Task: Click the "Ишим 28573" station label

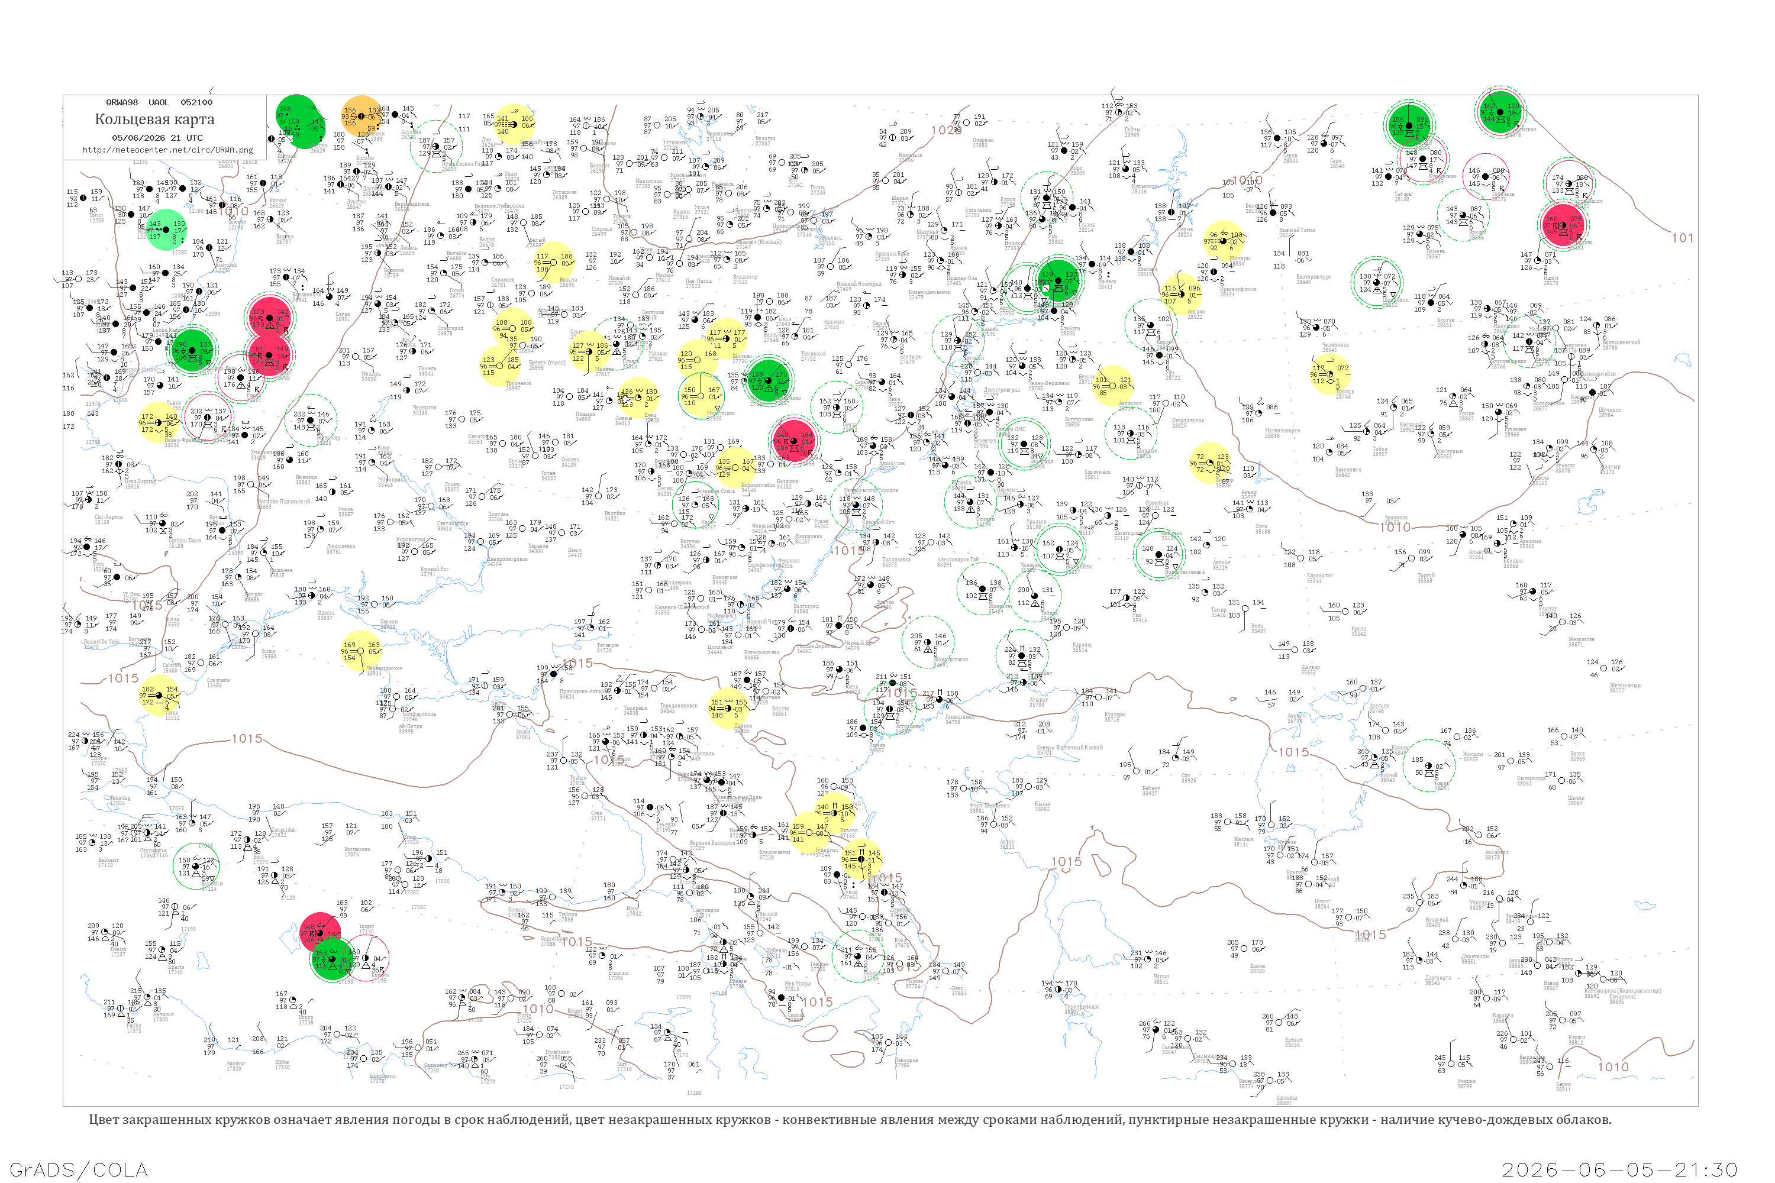Action: (x=1550, y=280)
